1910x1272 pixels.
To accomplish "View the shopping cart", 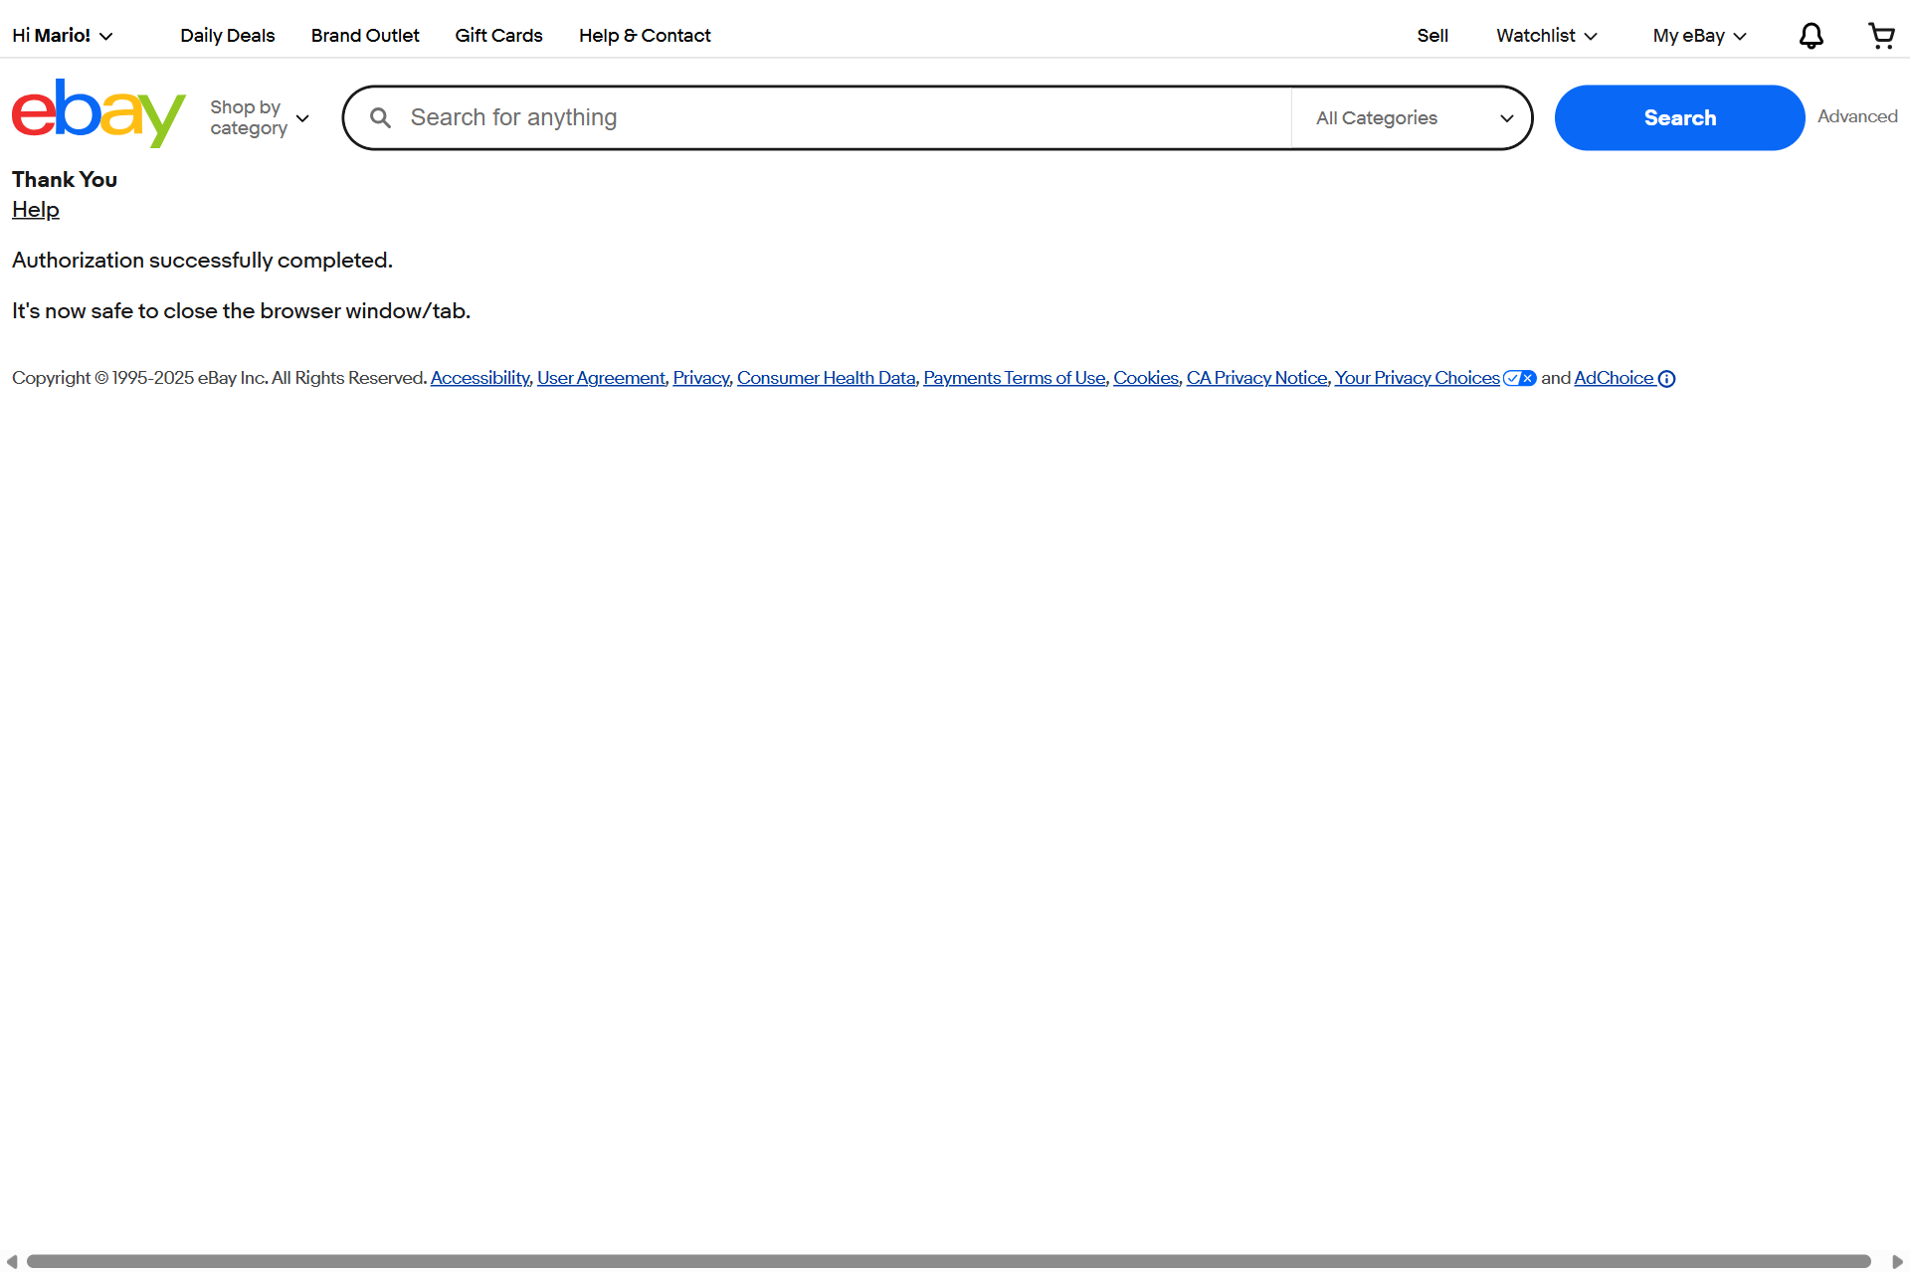I will (x=1881, y=35).
